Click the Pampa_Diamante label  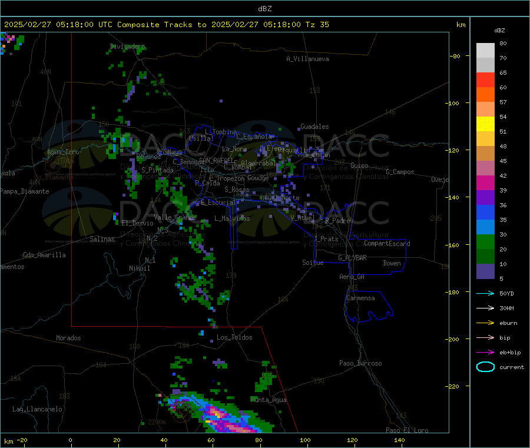click(x=24, y=191)
